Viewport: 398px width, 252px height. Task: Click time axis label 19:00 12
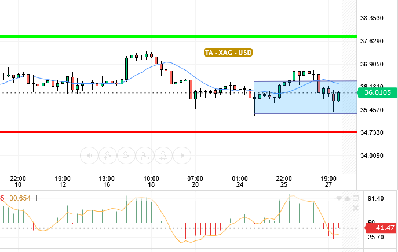[63, 181]
